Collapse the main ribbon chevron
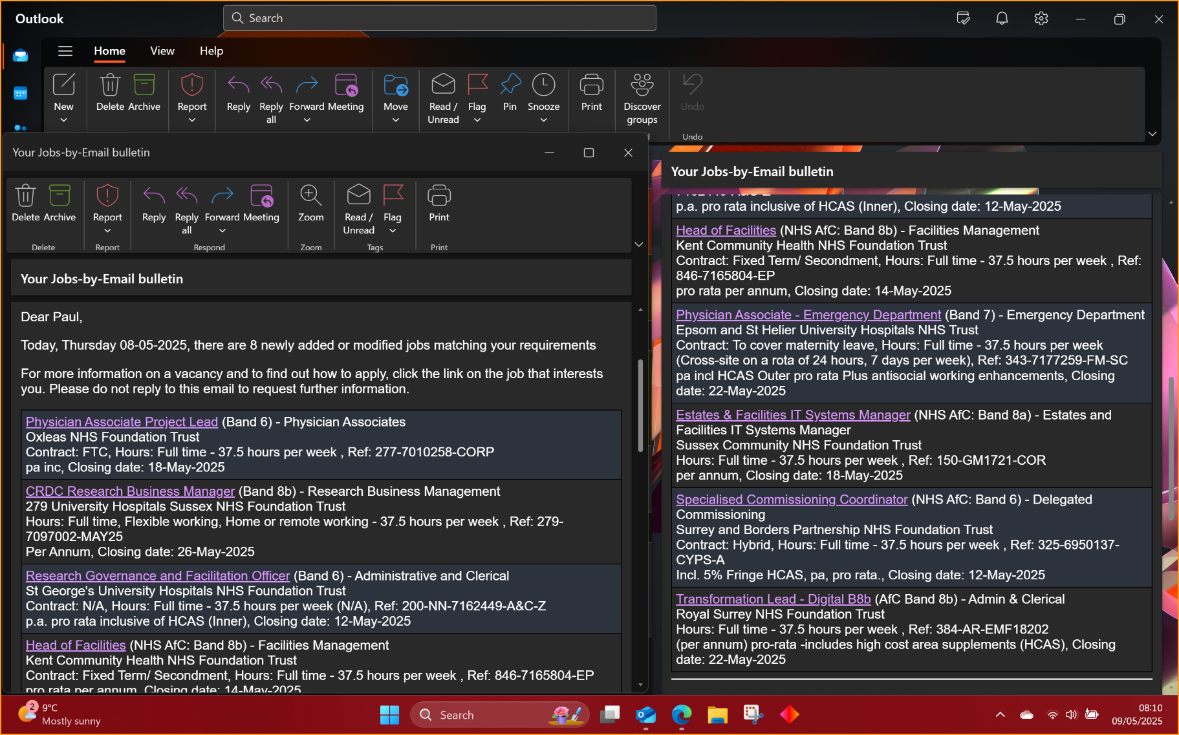This screenshot has width=1179, height=735. coord(1152,134)
